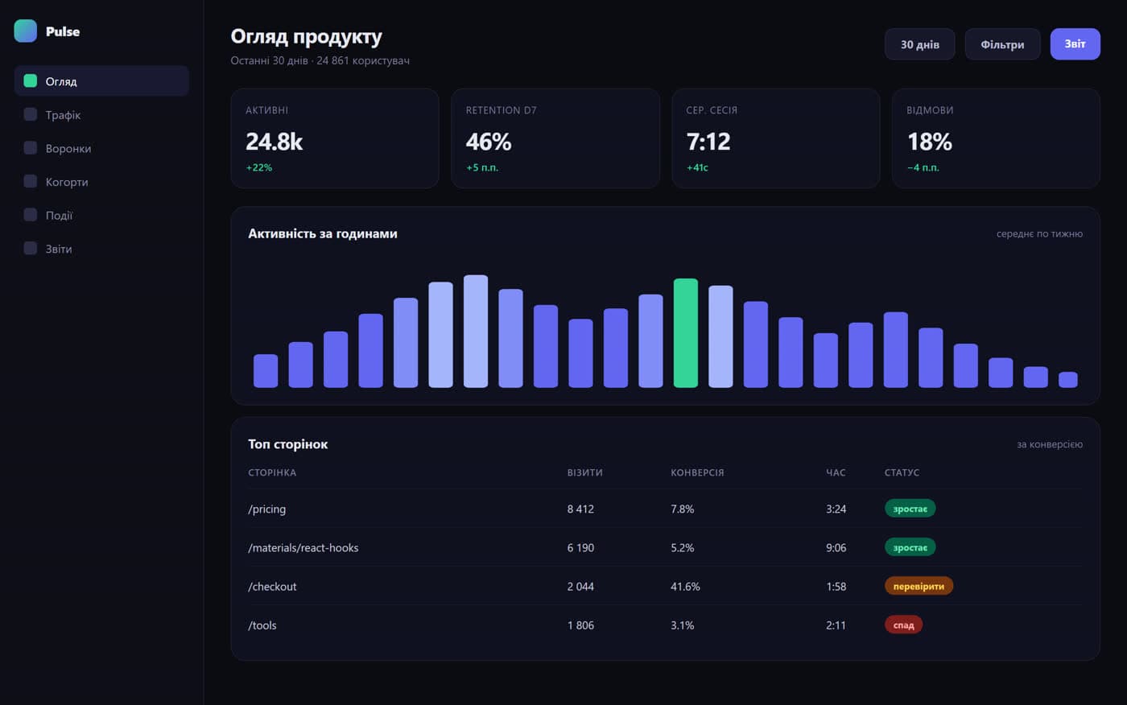Click the Візити column header
The image size is (1127, 705).
pos(585,472)
